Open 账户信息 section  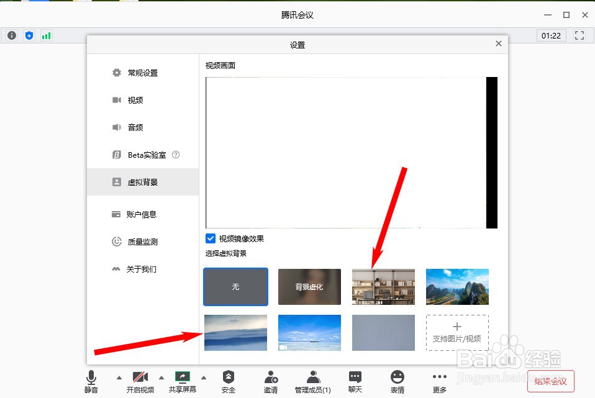coord(143,214)
